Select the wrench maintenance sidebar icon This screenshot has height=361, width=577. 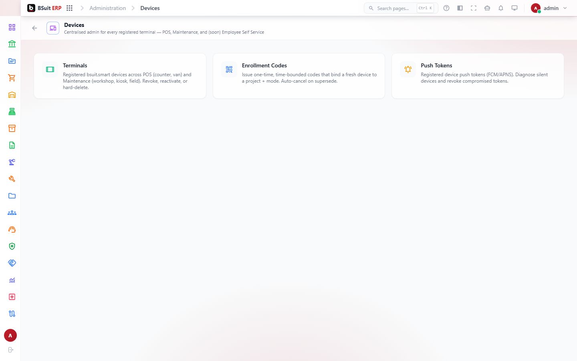pos(12,179)
